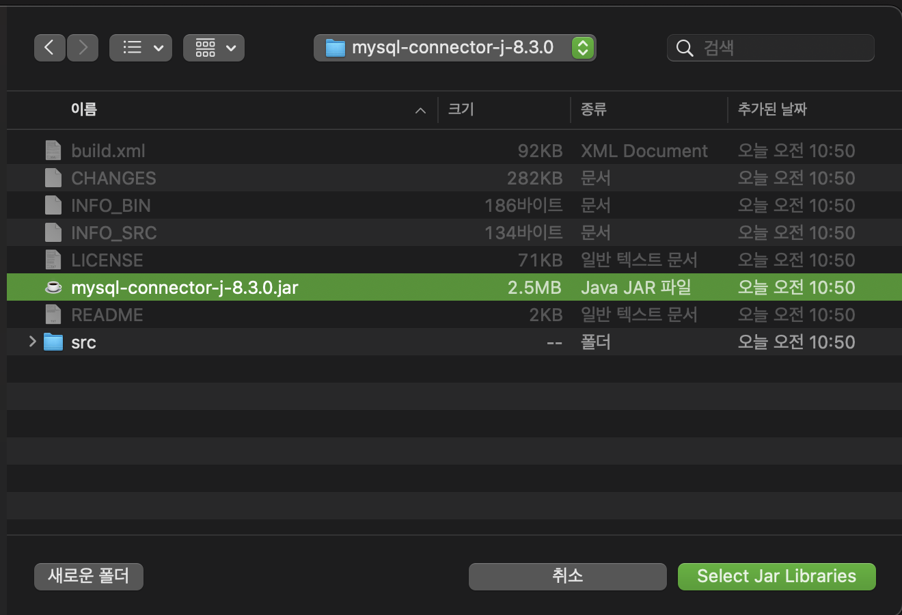Confirm with Select Jar Libraries button
Screen dimensions: 902x615
(776, 576)
